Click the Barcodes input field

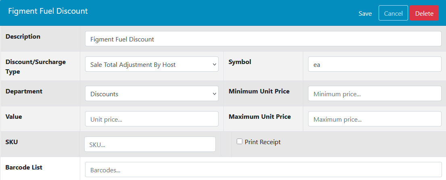(x=263, y=170)
